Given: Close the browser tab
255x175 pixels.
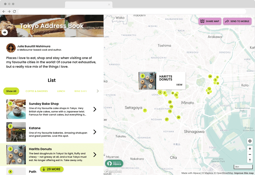Looking at the screenshot, I should [x=109, y=4].
